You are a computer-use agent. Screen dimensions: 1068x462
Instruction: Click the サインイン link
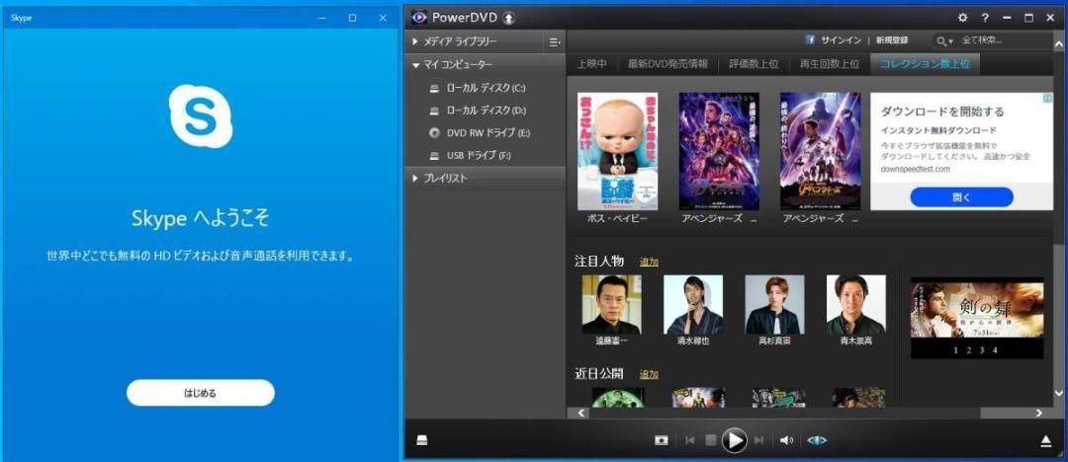842,40
